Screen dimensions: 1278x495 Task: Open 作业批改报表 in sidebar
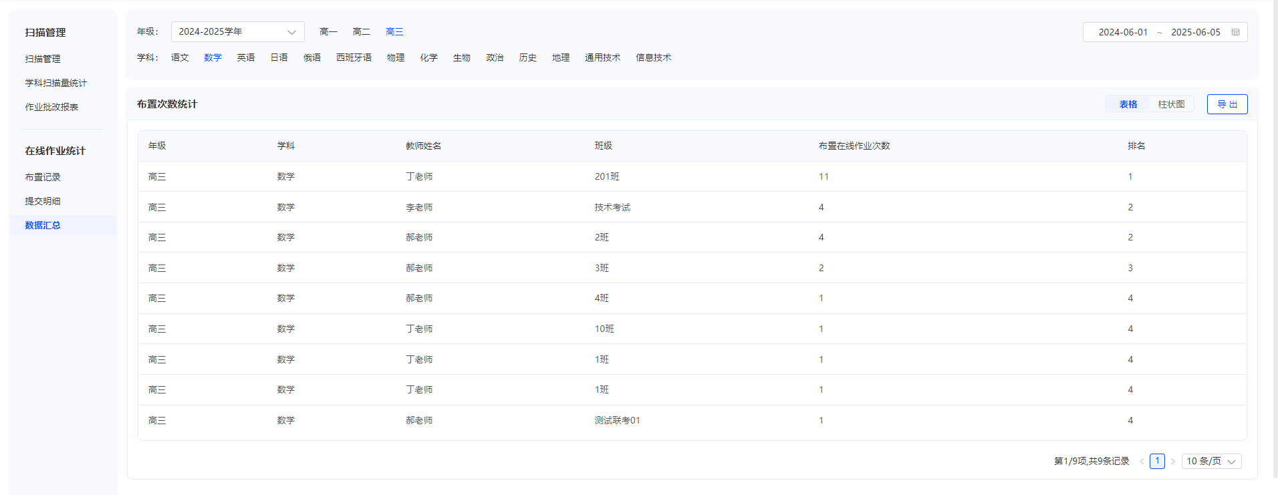point(51,107)
